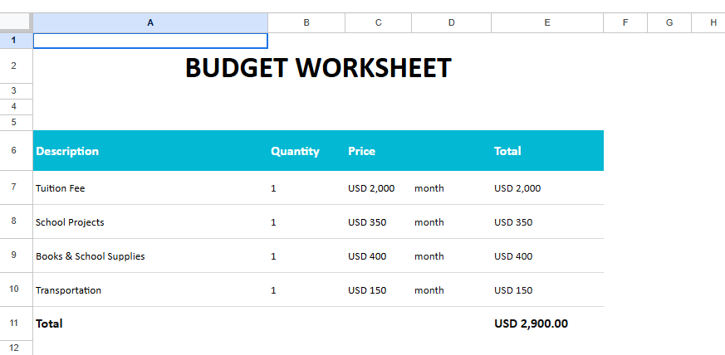Select the month cell in Transportation row
The height and width of the screenshot is (355, 725).
click(x=429, y=290)
